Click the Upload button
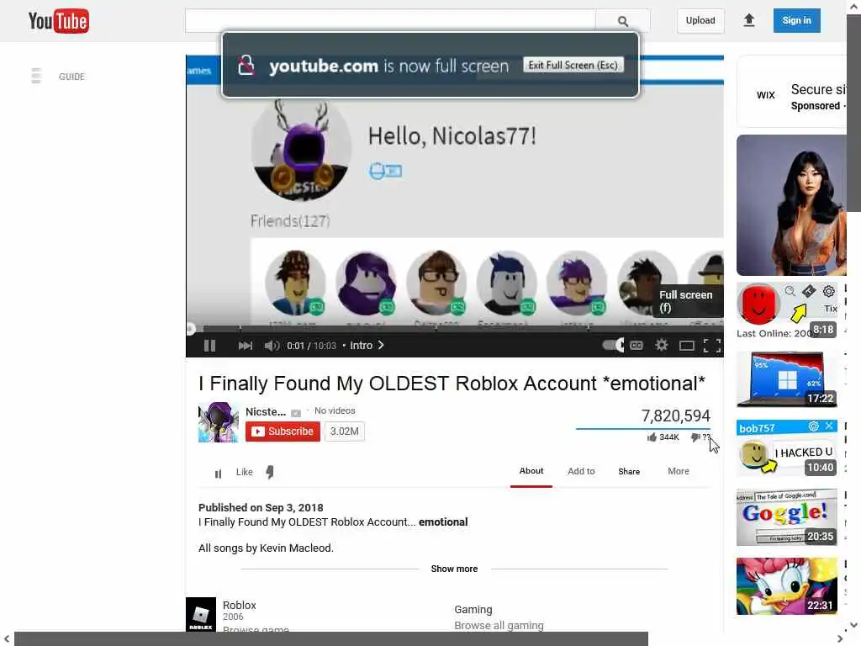This screenshot has height=646, width=861. (700, 20)
